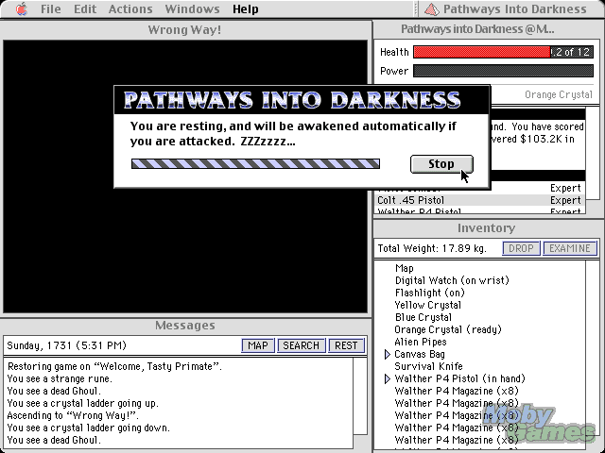Select Walther P4 Pistol (in hand) label

[x=460, y=379]
